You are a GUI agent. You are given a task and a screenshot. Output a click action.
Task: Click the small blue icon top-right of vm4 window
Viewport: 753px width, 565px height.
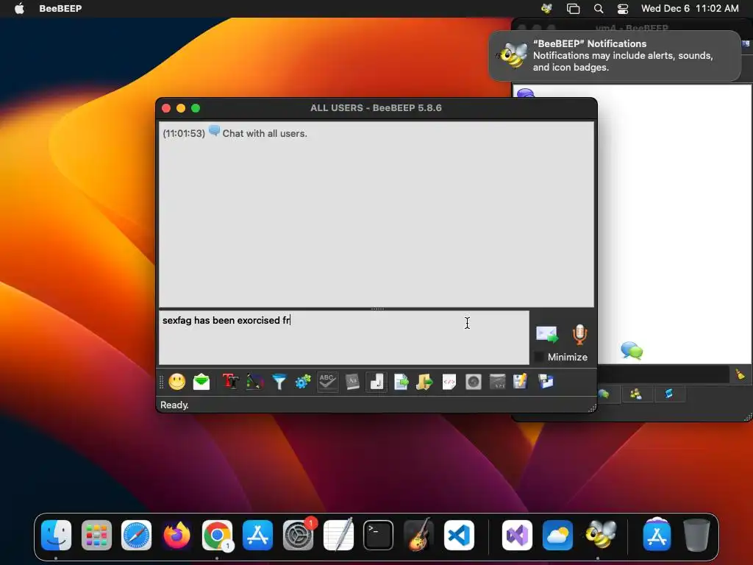(x=746, y=43)
